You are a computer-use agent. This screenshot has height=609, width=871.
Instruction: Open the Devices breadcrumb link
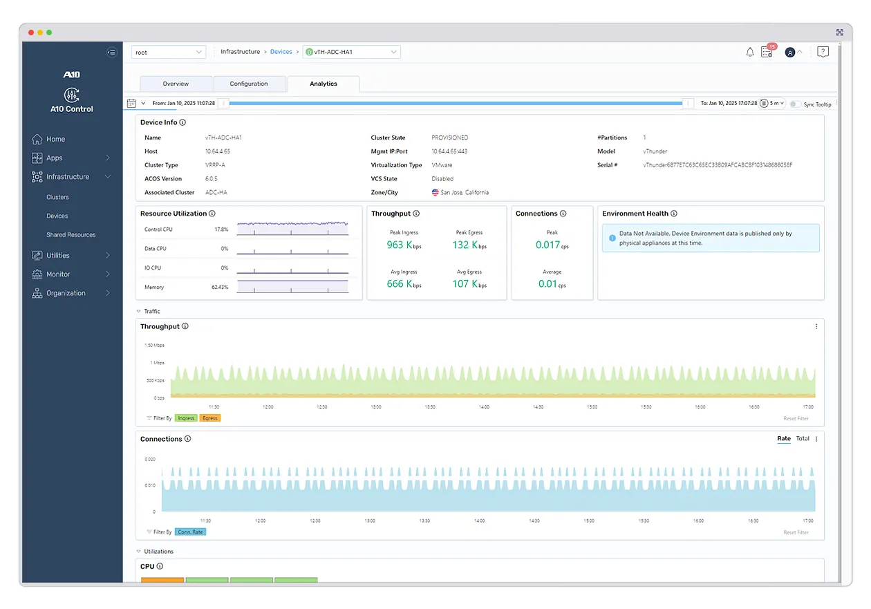coord(281,51)
